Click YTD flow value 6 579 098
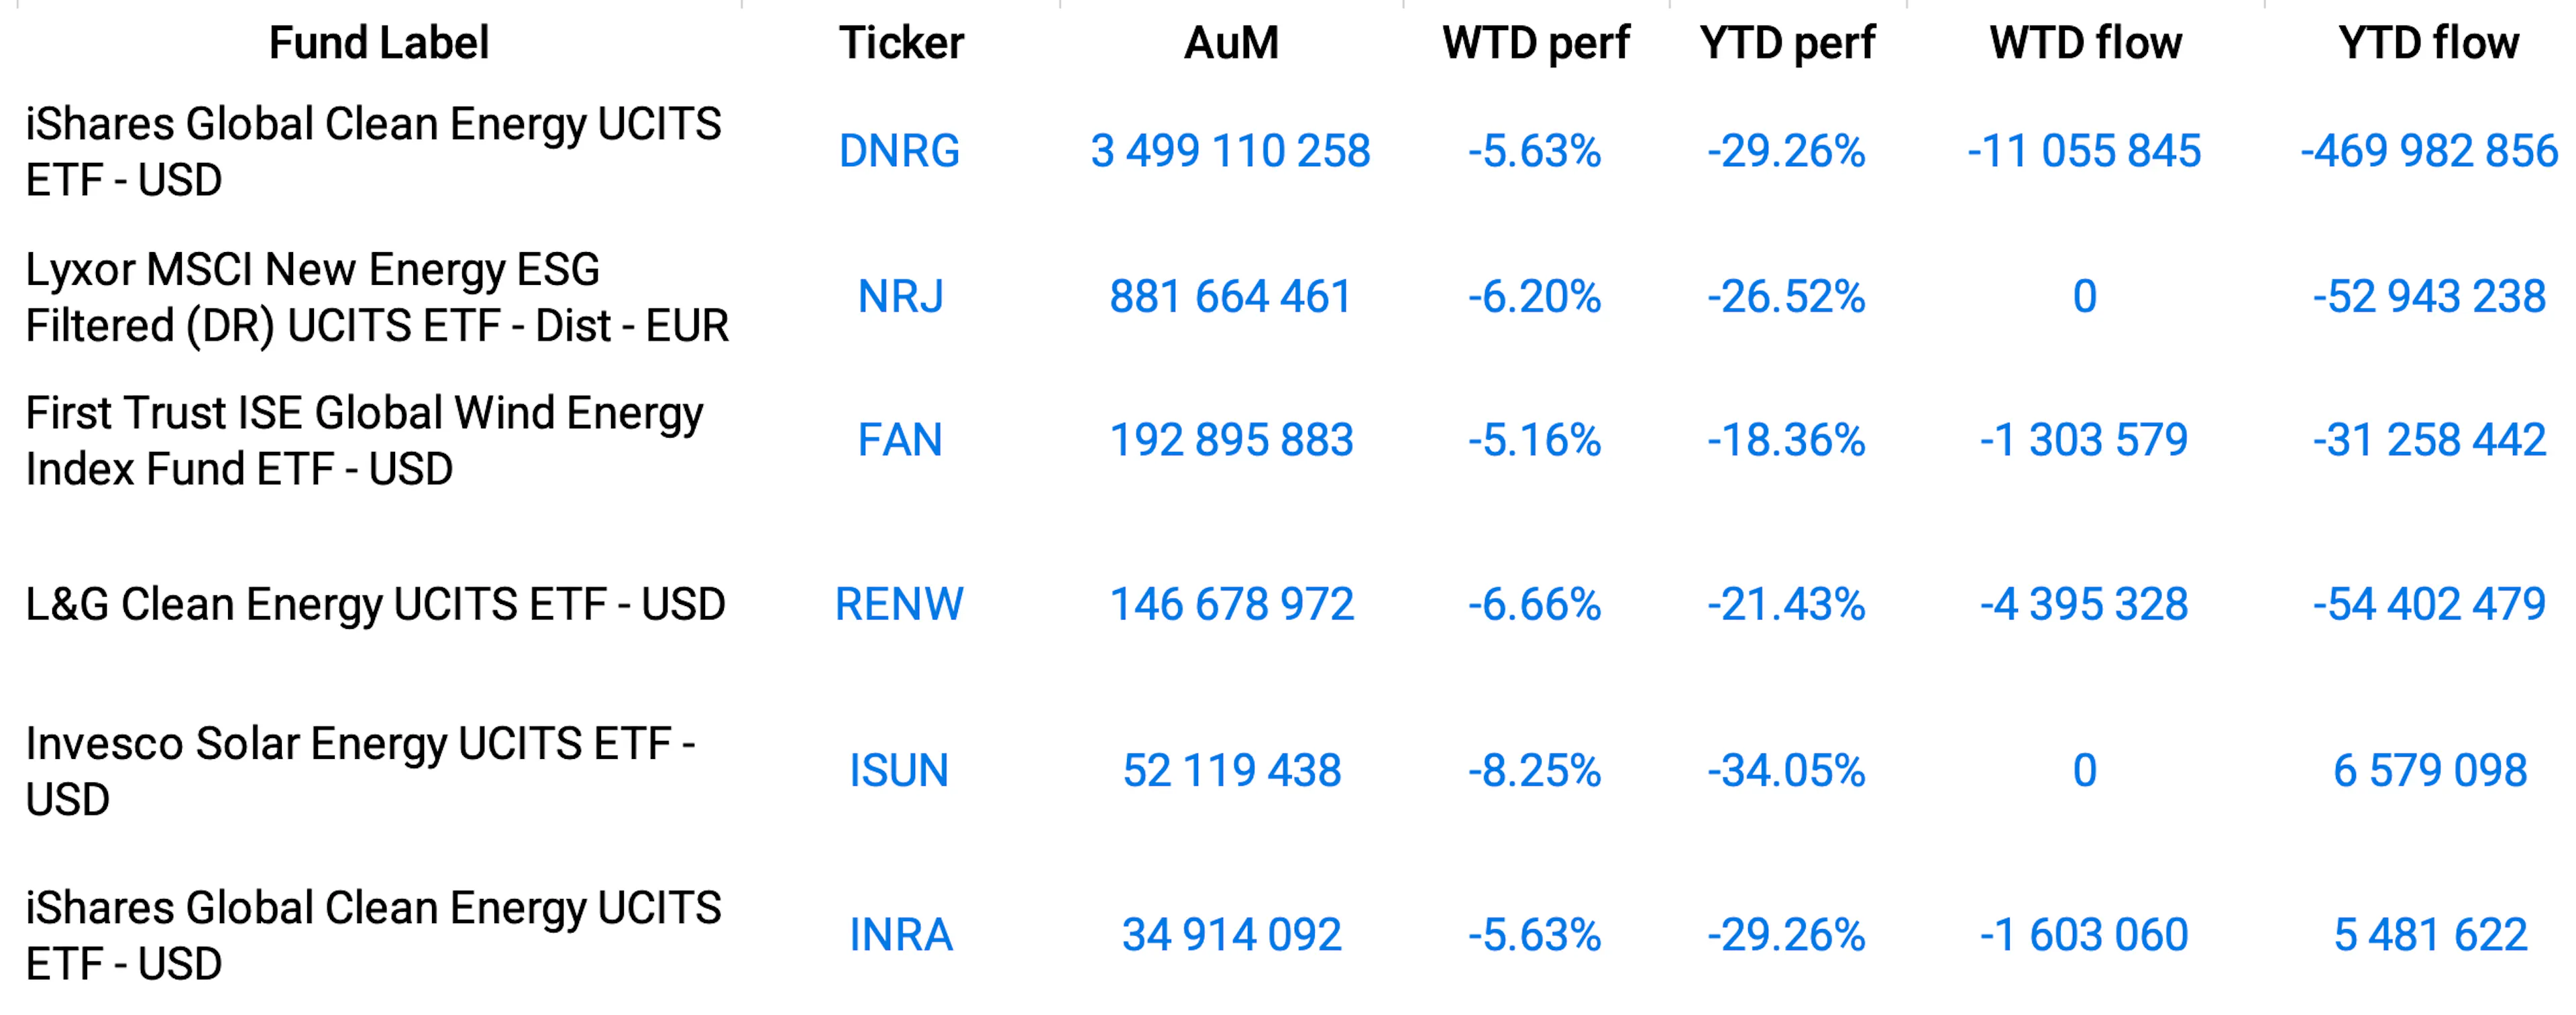Image resolution: width=2576 pixels, height=1015 pixels. coord(2430,770)
